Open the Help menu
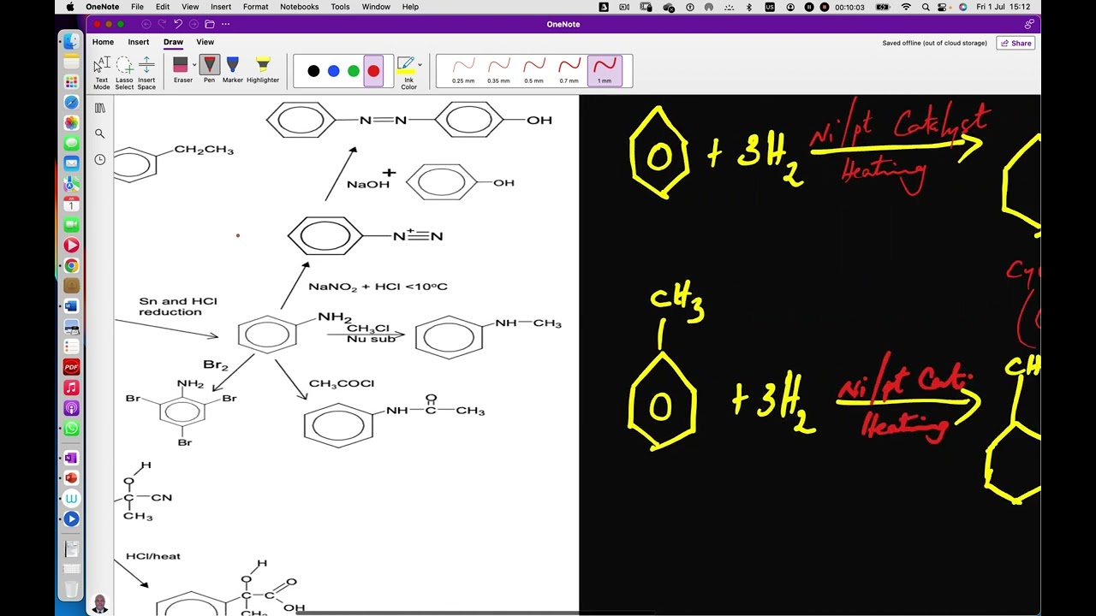 click(411, 7)
